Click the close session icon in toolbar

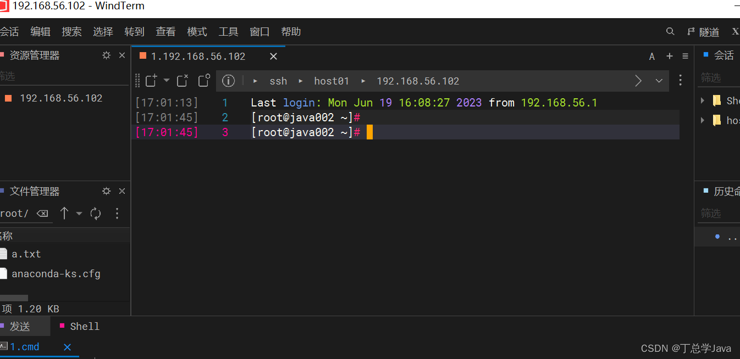[x=183, y=81]
